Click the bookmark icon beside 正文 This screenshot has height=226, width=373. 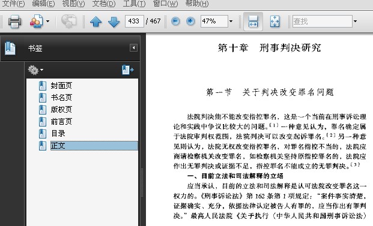pos(42,146)
